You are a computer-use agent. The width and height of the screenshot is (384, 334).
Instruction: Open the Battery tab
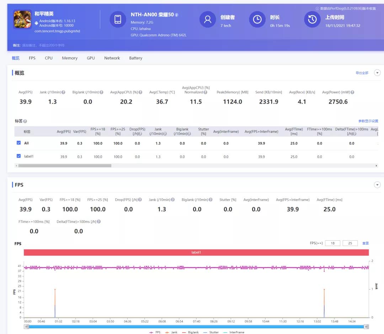click(135, 58)
